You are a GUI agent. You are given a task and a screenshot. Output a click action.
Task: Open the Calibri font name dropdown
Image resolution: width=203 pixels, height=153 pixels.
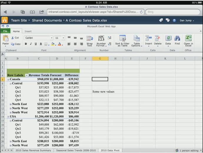tap(51, 38)
